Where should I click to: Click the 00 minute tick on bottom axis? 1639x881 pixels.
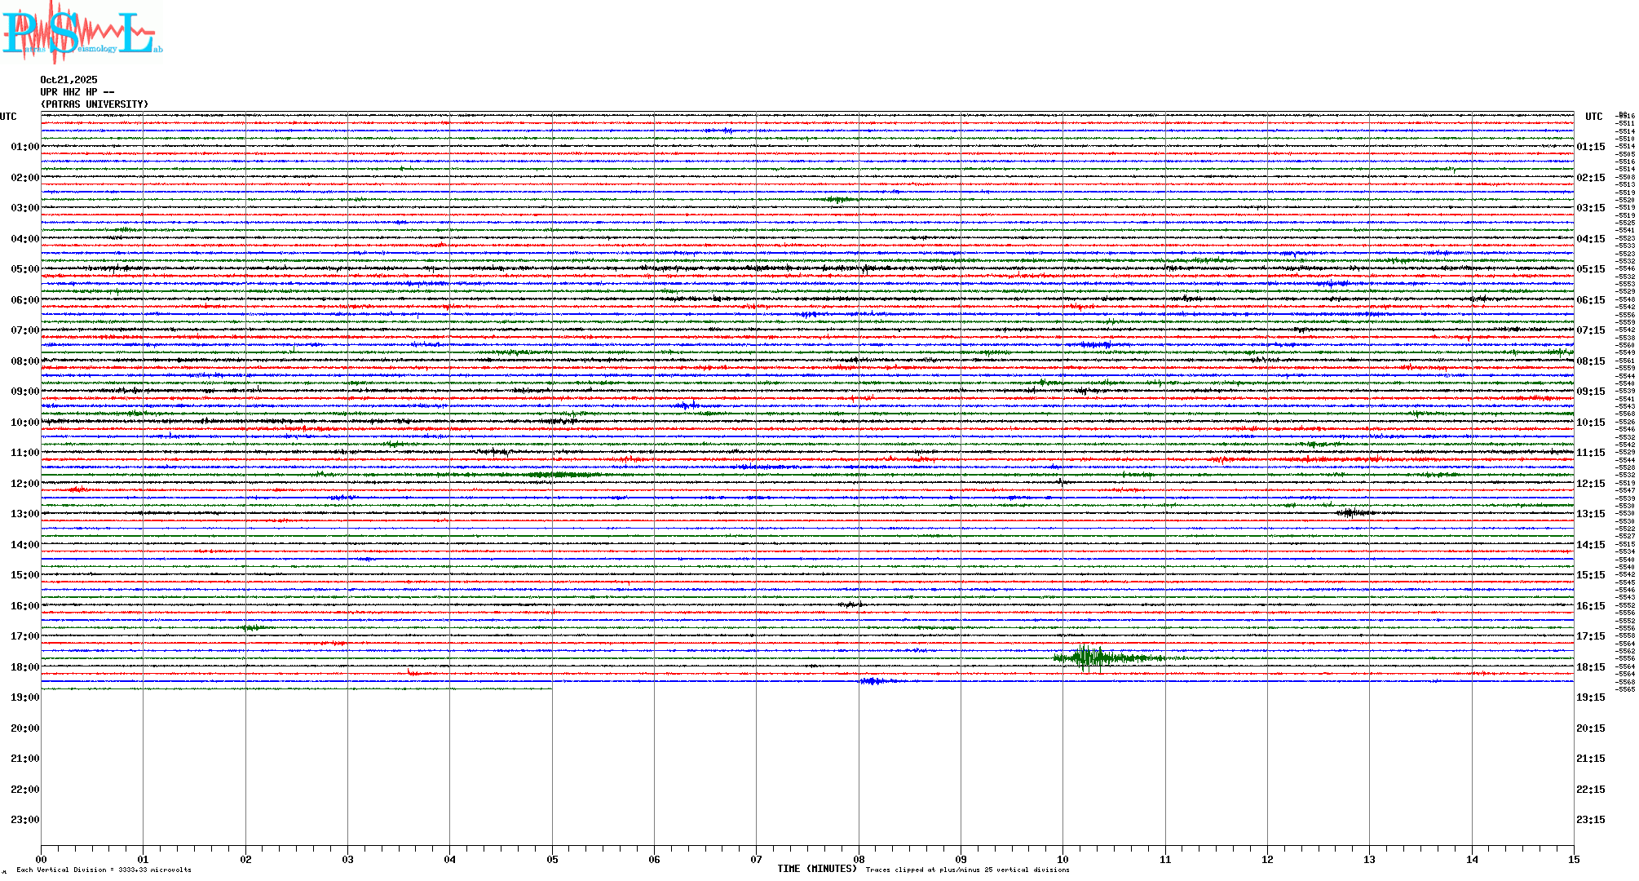[42, 859]
